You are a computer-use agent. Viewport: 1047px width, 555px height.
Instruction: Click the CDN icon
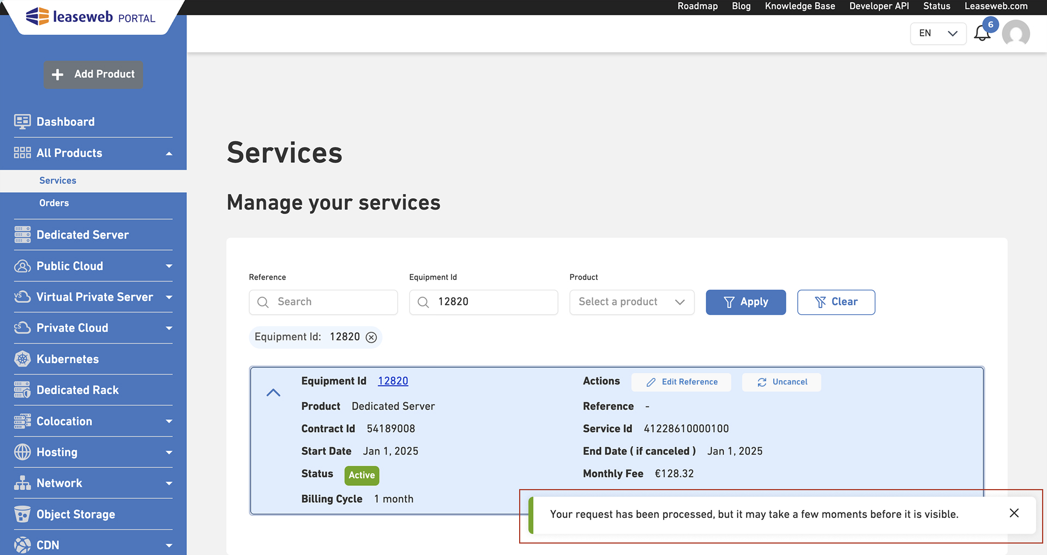(22, 545)
